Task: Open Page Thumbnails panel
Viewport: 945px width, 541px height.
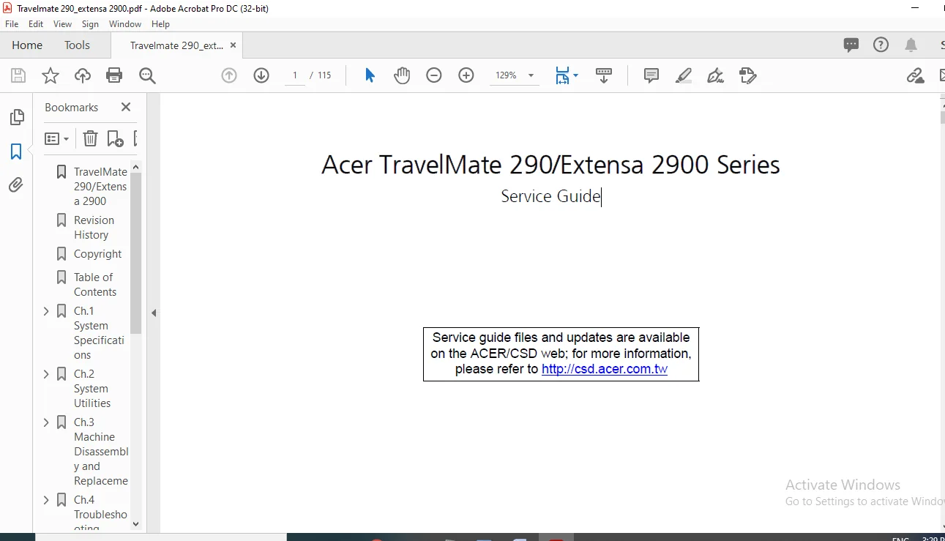Action: pyautogui.click(x=16, y=117)
